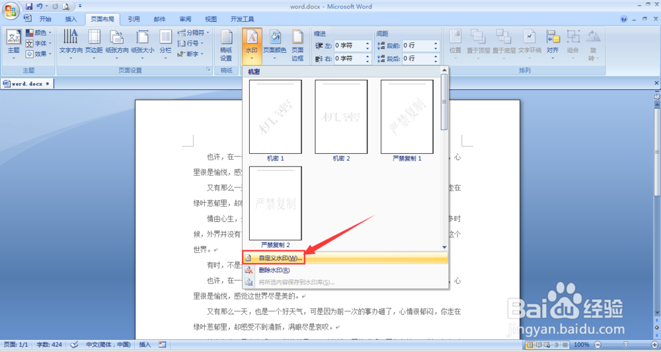
Task: Open the 文字方向 text direction menu
Action: 71,45
